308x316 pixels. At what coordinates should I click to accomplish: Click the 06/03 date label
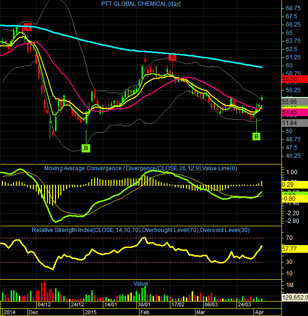pos(211,304)
